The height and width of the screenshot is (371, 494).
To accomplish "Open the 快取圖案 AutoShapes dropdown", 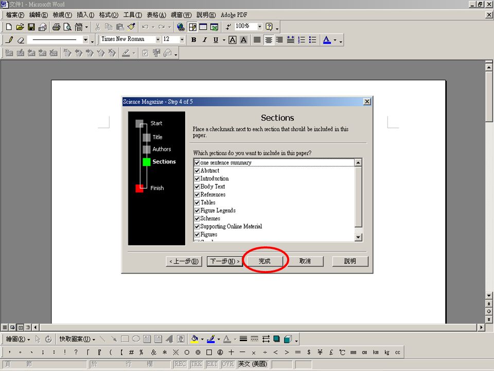I will click(x=77, y=339).
